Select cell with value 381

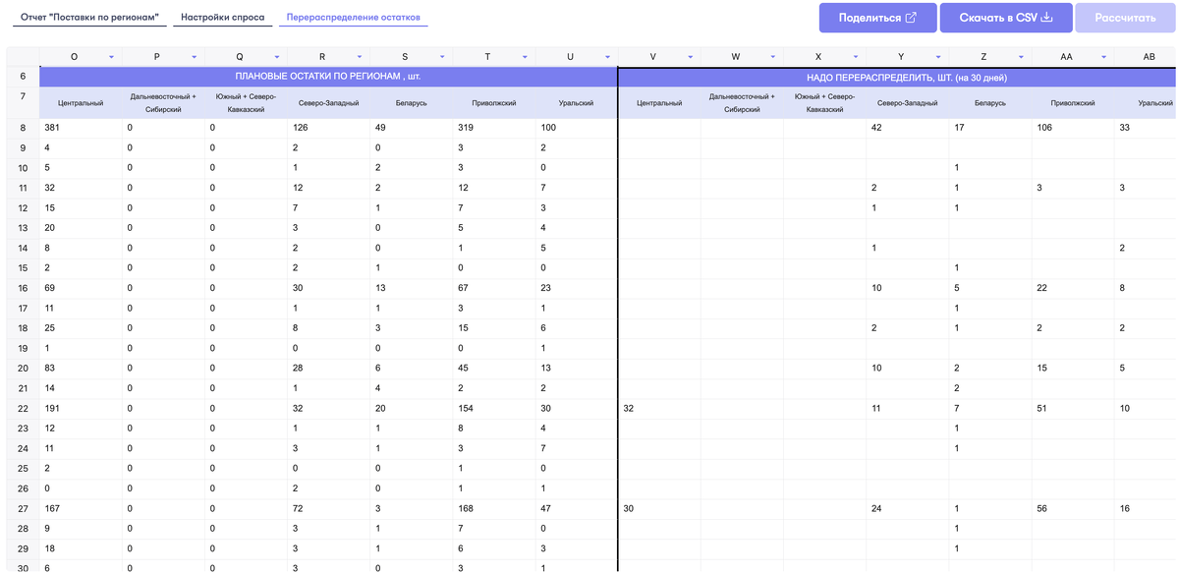[82, 128]
